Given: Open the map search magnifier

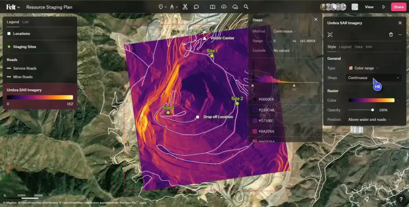Looking at the screenshot, I should 246,7.
